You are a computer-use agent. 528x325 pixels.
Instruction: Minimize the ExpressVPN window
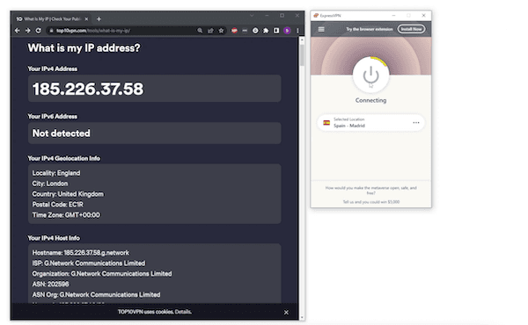(x=393, y=16)
